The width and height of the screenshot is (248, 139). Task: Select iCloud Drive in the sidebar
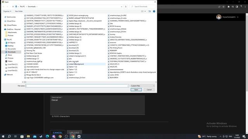point(11,21)
